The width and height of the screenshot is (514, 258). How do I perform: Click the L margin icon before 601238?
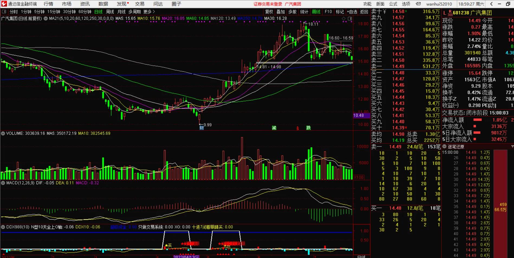tap(445, 13)
